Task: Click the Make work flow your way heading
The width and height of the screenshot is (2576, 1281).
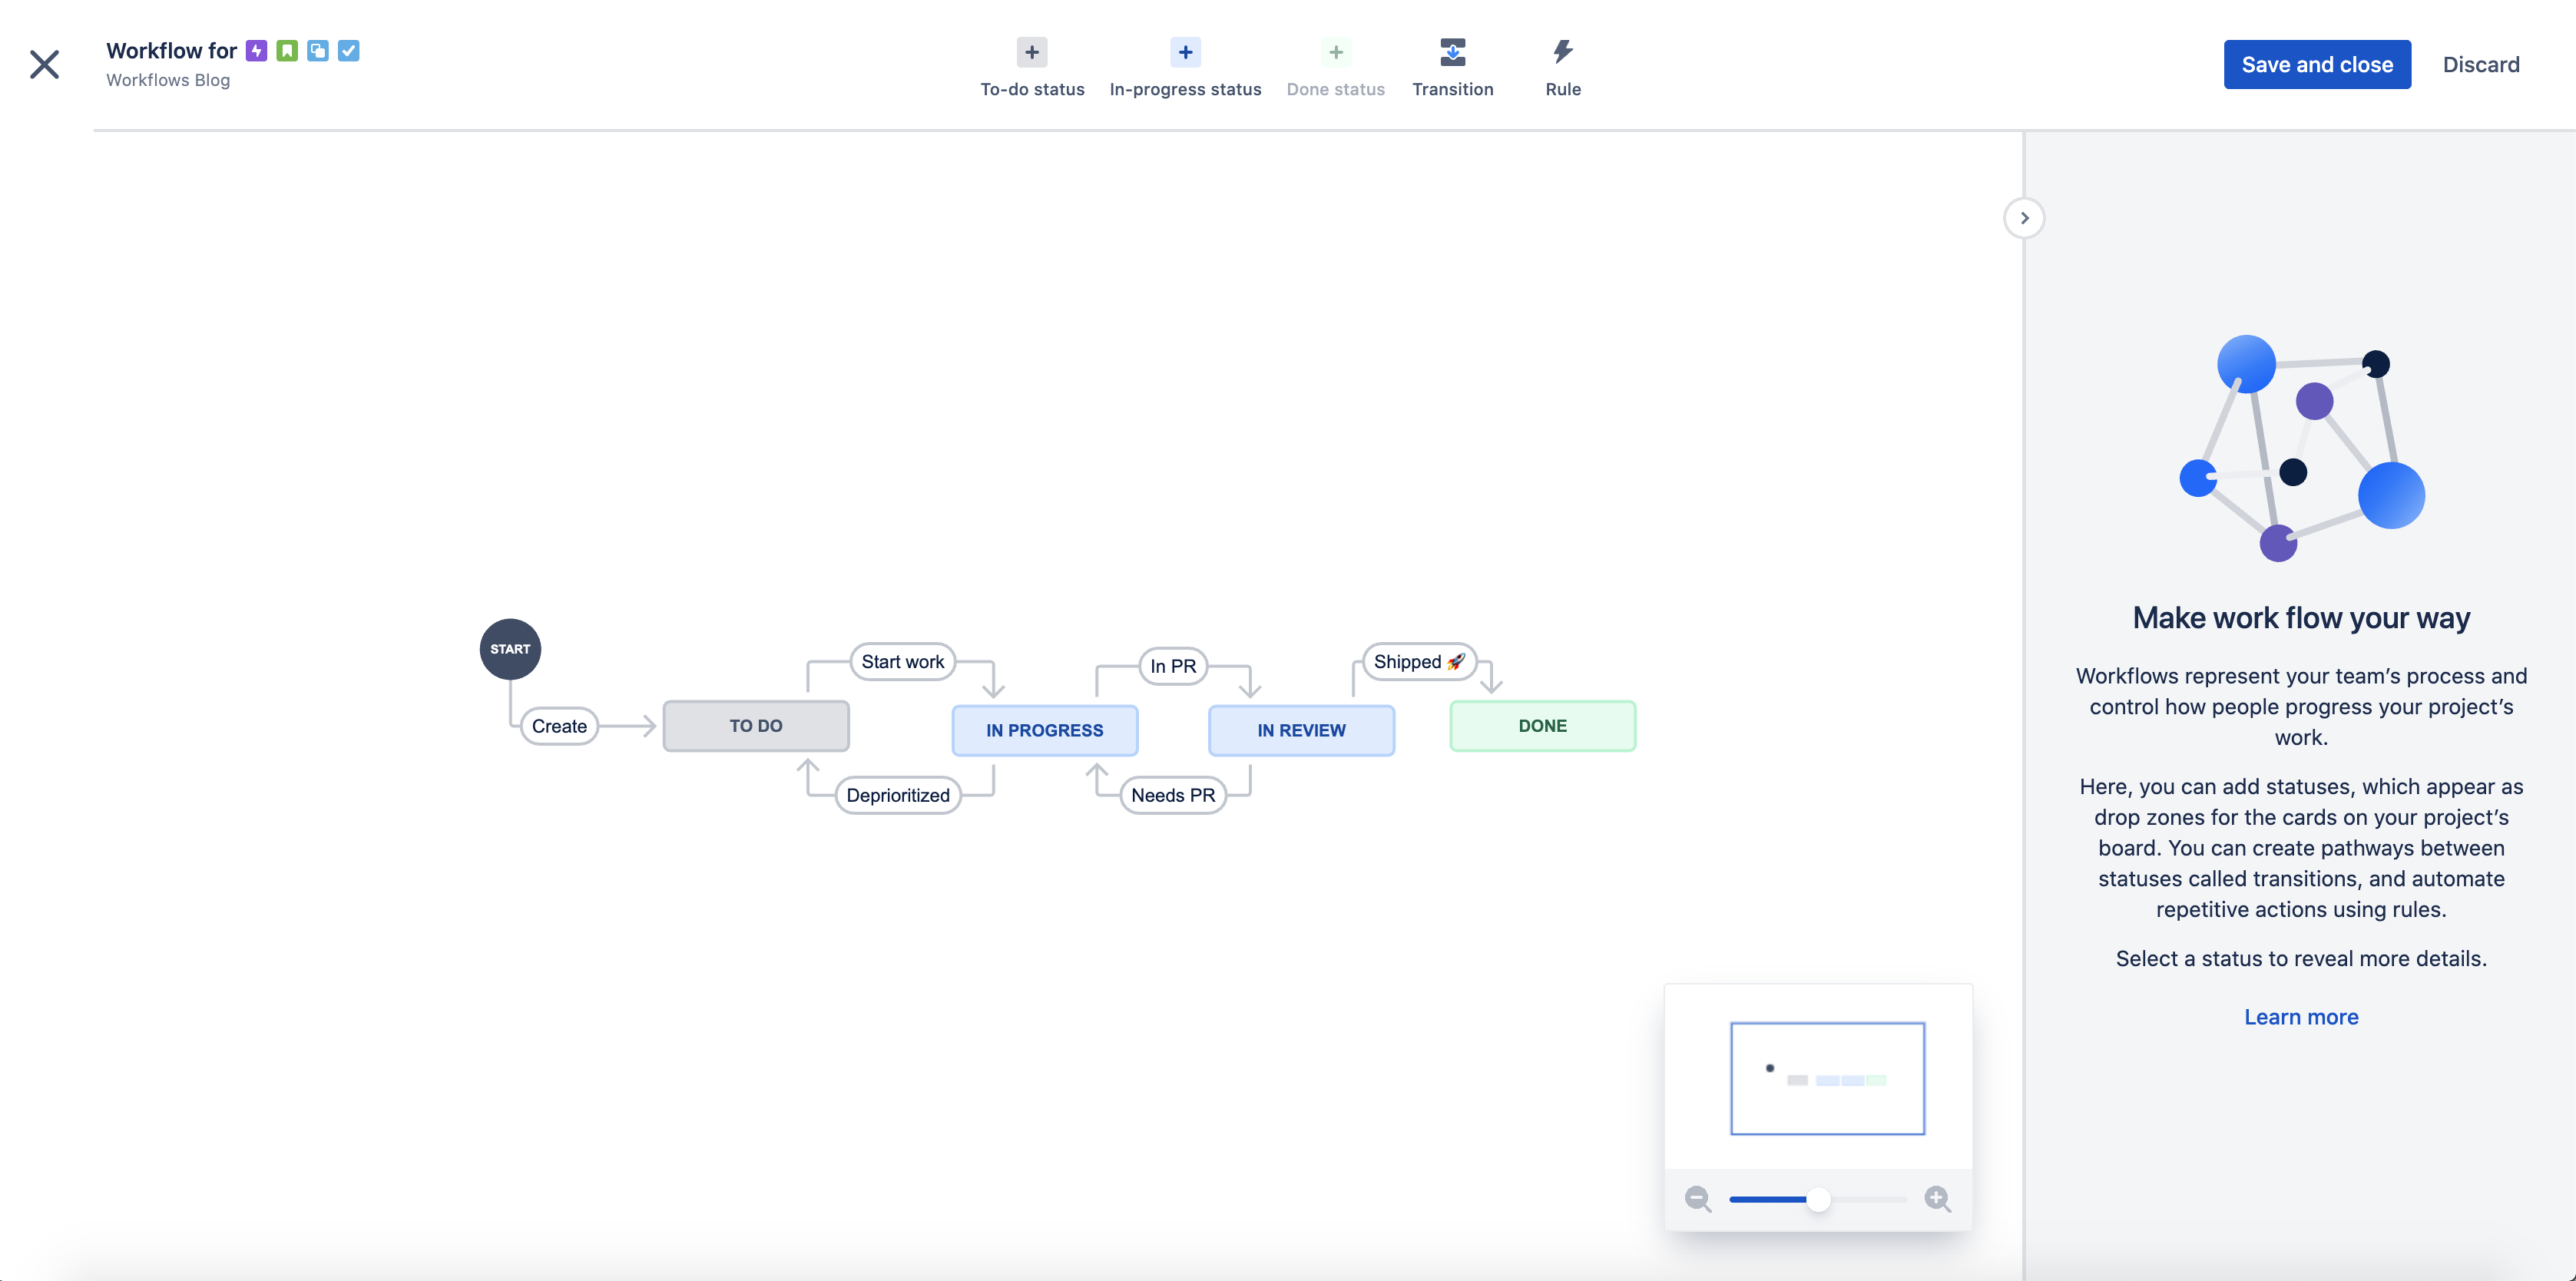Action: 2301,618
